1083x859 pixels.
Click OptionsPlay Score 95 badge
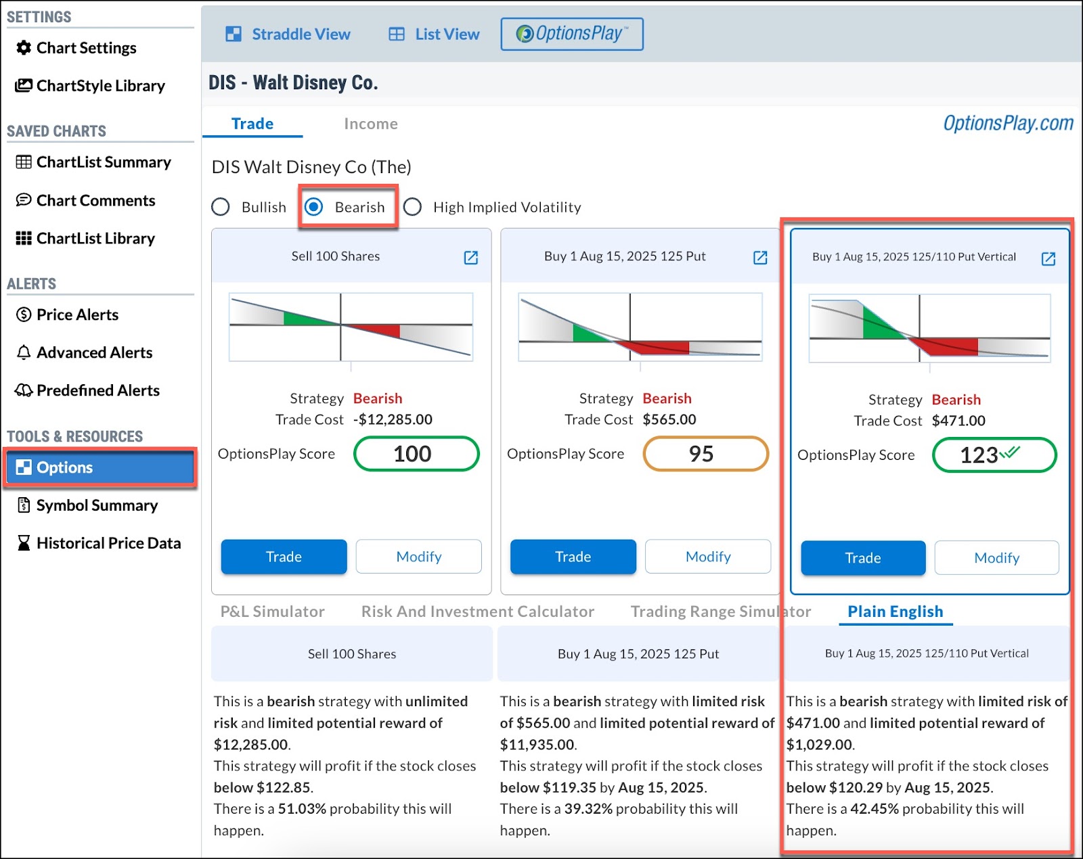pos(706,454)
